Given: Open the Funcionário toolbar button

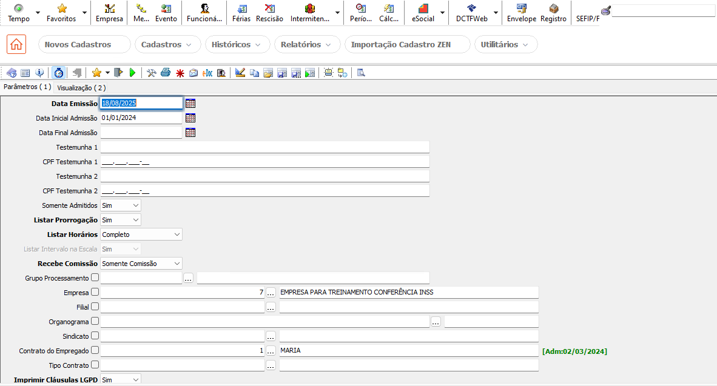Looking at the screenshot, I should click(x=204, y=13).
